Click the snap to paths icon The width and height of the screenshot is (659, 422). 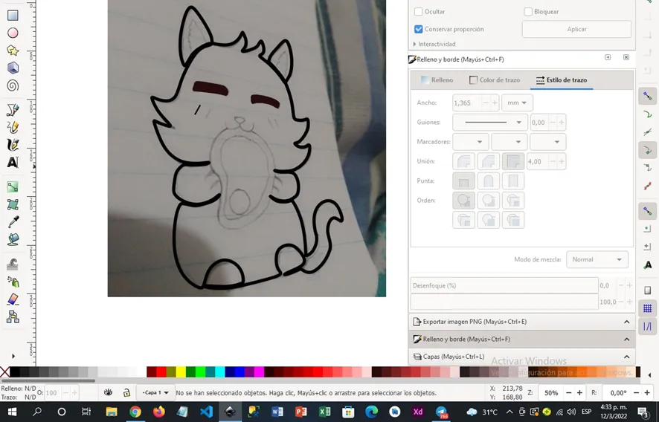click(648, 114)
